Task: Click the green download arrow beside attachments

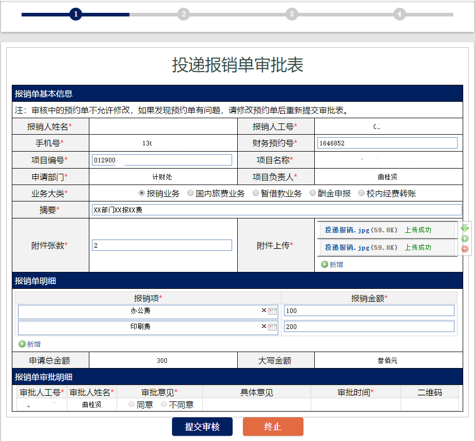Action: click(465, 228)
